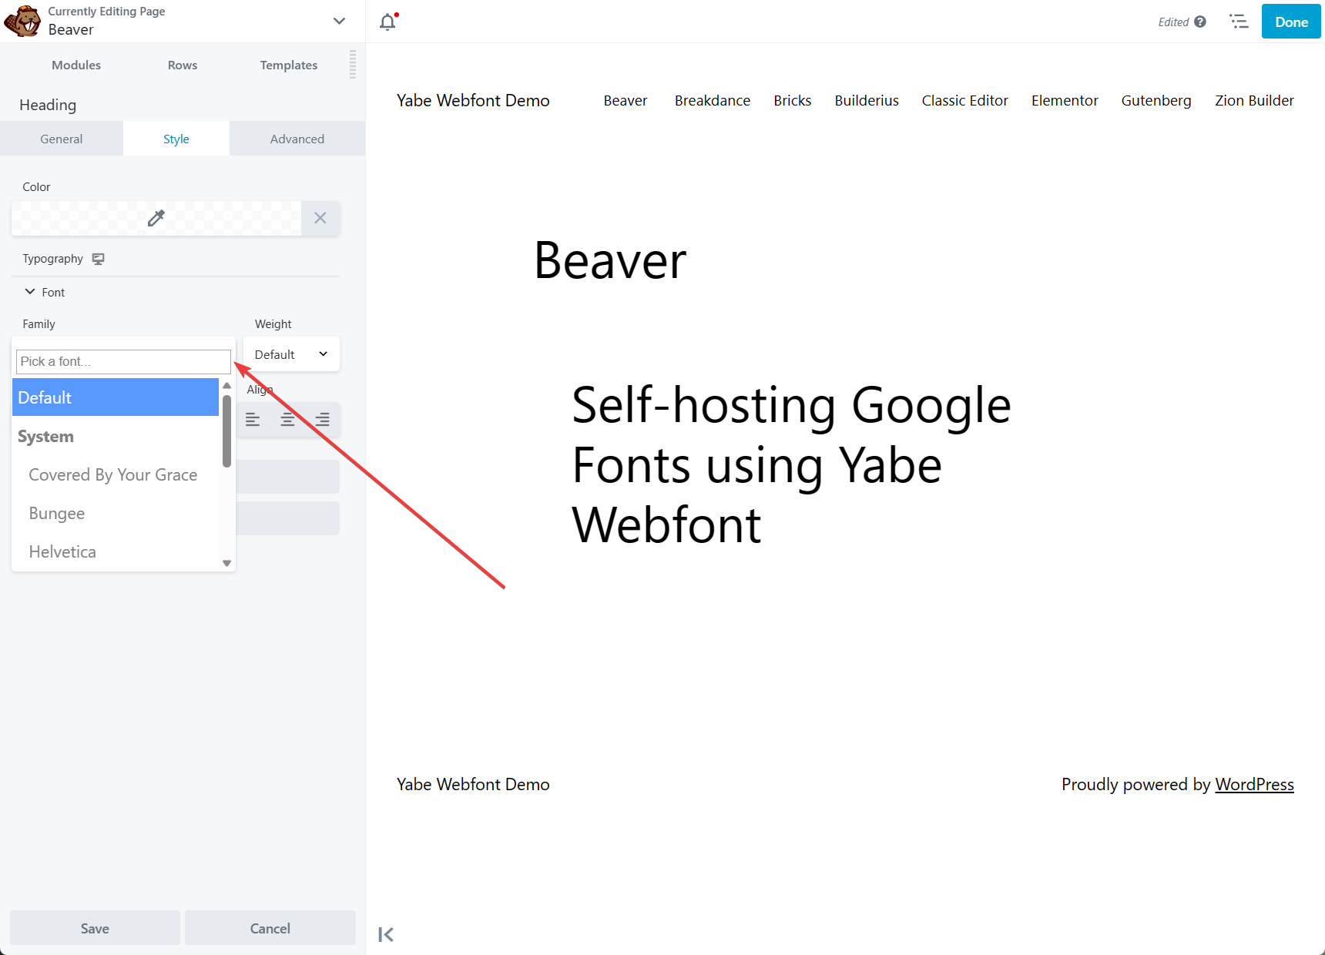Switch to the Templates tab
Screen dimensions: 1325x955
pos(289,65)
